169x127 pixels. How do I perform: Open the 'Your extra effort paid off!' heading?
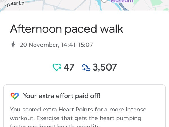62,96
